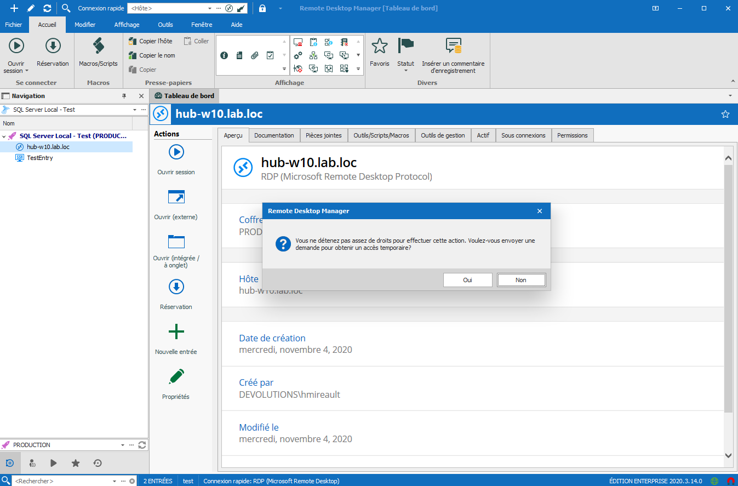Viewport: 738px width, 486px height.
Task: Switch to the Permissions tab
Action: click(572, 135)
